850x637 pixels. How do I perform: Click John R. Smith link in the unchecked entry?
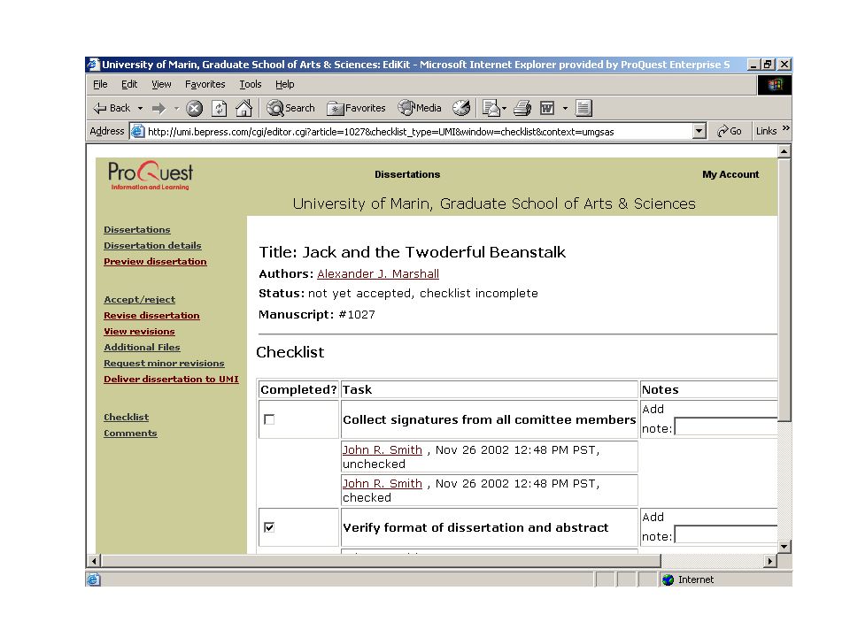pyautogui.click(x=382, y=449)
